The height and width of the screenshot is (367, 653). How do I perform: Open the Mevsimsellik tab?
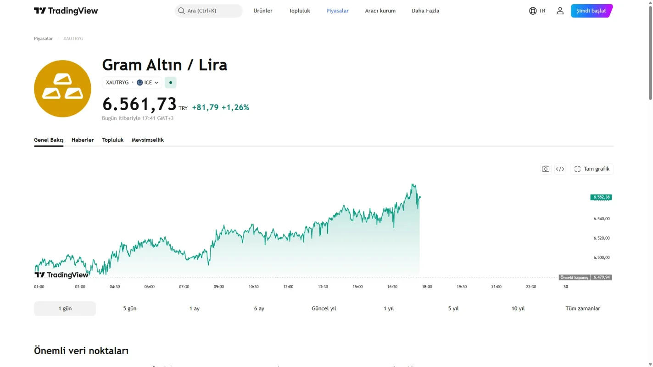(x=148, y=140)
